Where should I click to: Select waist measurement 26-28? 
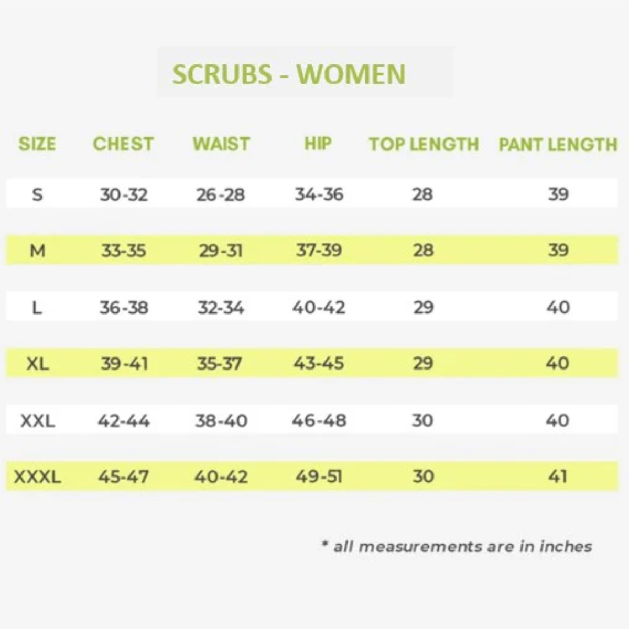221,194
